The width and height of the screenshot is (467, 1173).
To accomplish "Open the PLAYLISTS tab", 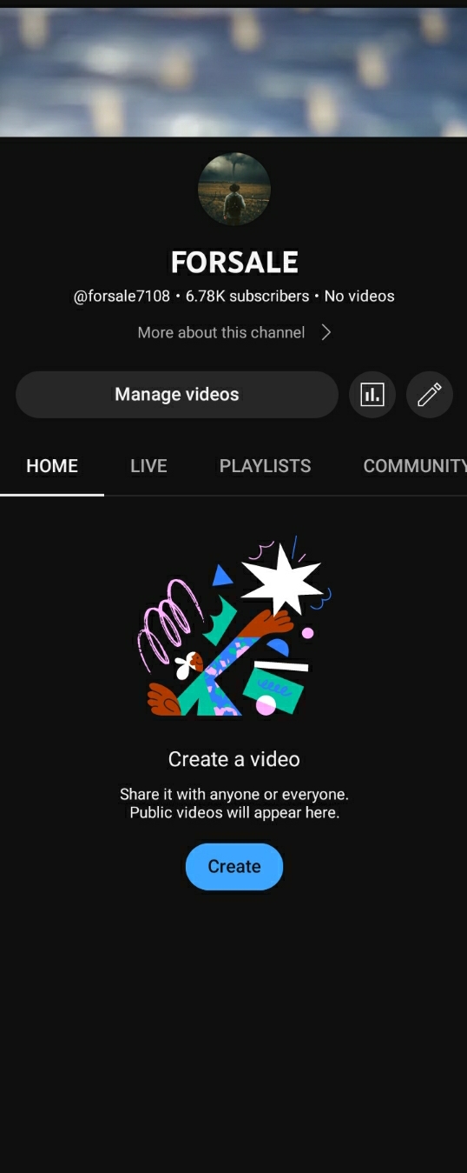I will (x=265, y=466).
